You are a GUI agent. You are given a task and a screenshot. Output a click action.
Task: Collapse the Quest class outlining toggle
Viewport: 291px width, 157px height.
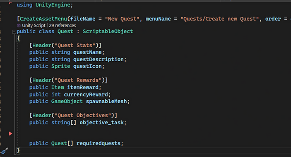14,32
